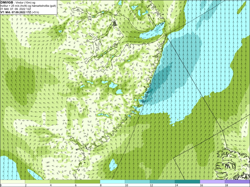Click the 2-4 m/s light green swatch

(37, 182)
